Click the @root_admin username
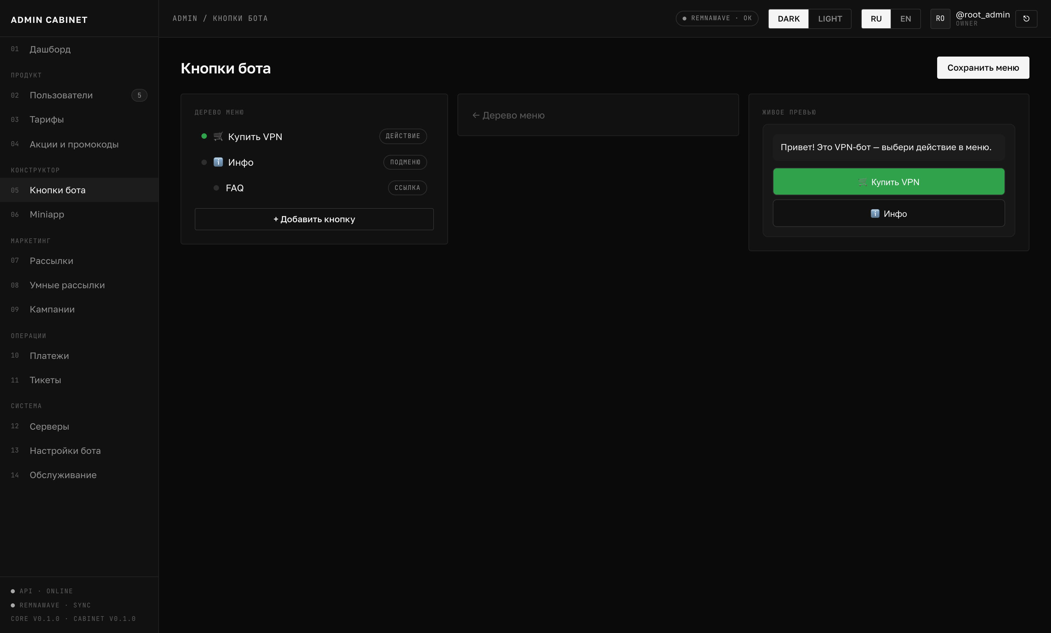Image resolution: width=1051 pixels, height=633 pixels. pos(983,14)
